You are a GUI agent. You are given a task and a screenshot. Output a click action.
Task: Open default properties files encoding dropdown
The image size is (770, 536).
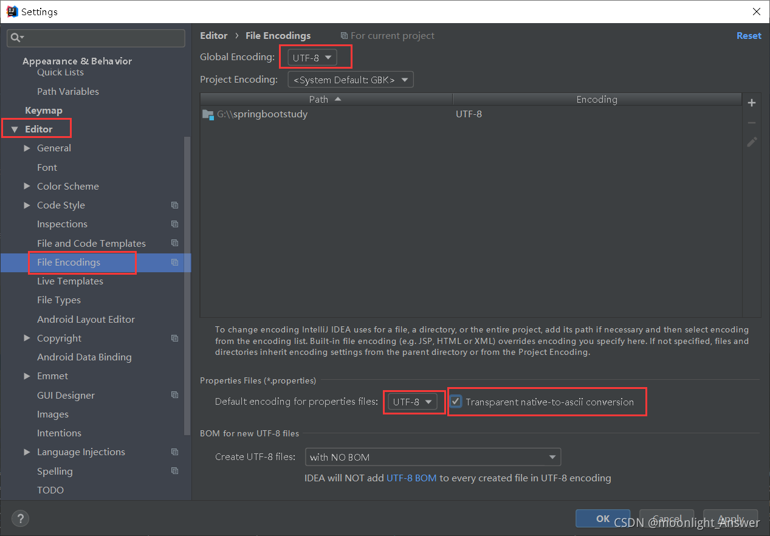click(x=413, y=402)
